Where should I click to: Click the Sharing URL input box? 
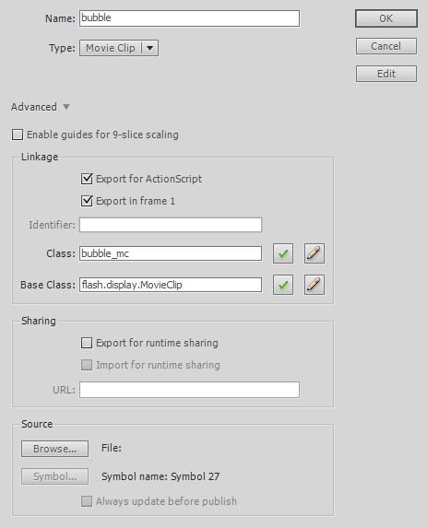(189, 390)
